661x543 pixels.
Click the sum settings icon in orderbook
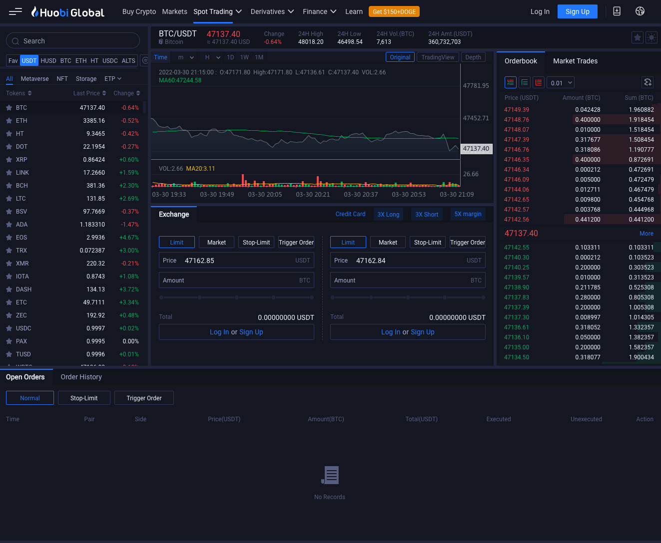(648, 82)
